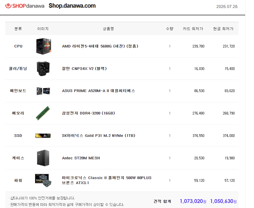
Task: Click cooler cash price 15,400
Action: pos(230,69)
